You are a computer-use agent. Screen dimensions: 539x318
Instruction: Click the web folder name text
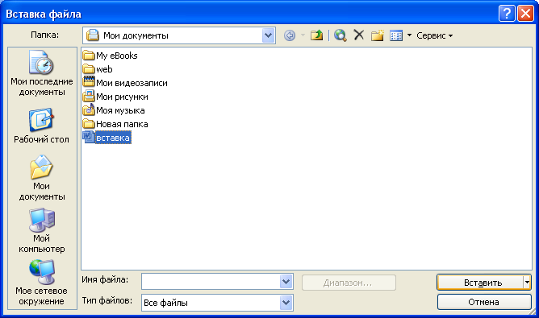(105, 69)
